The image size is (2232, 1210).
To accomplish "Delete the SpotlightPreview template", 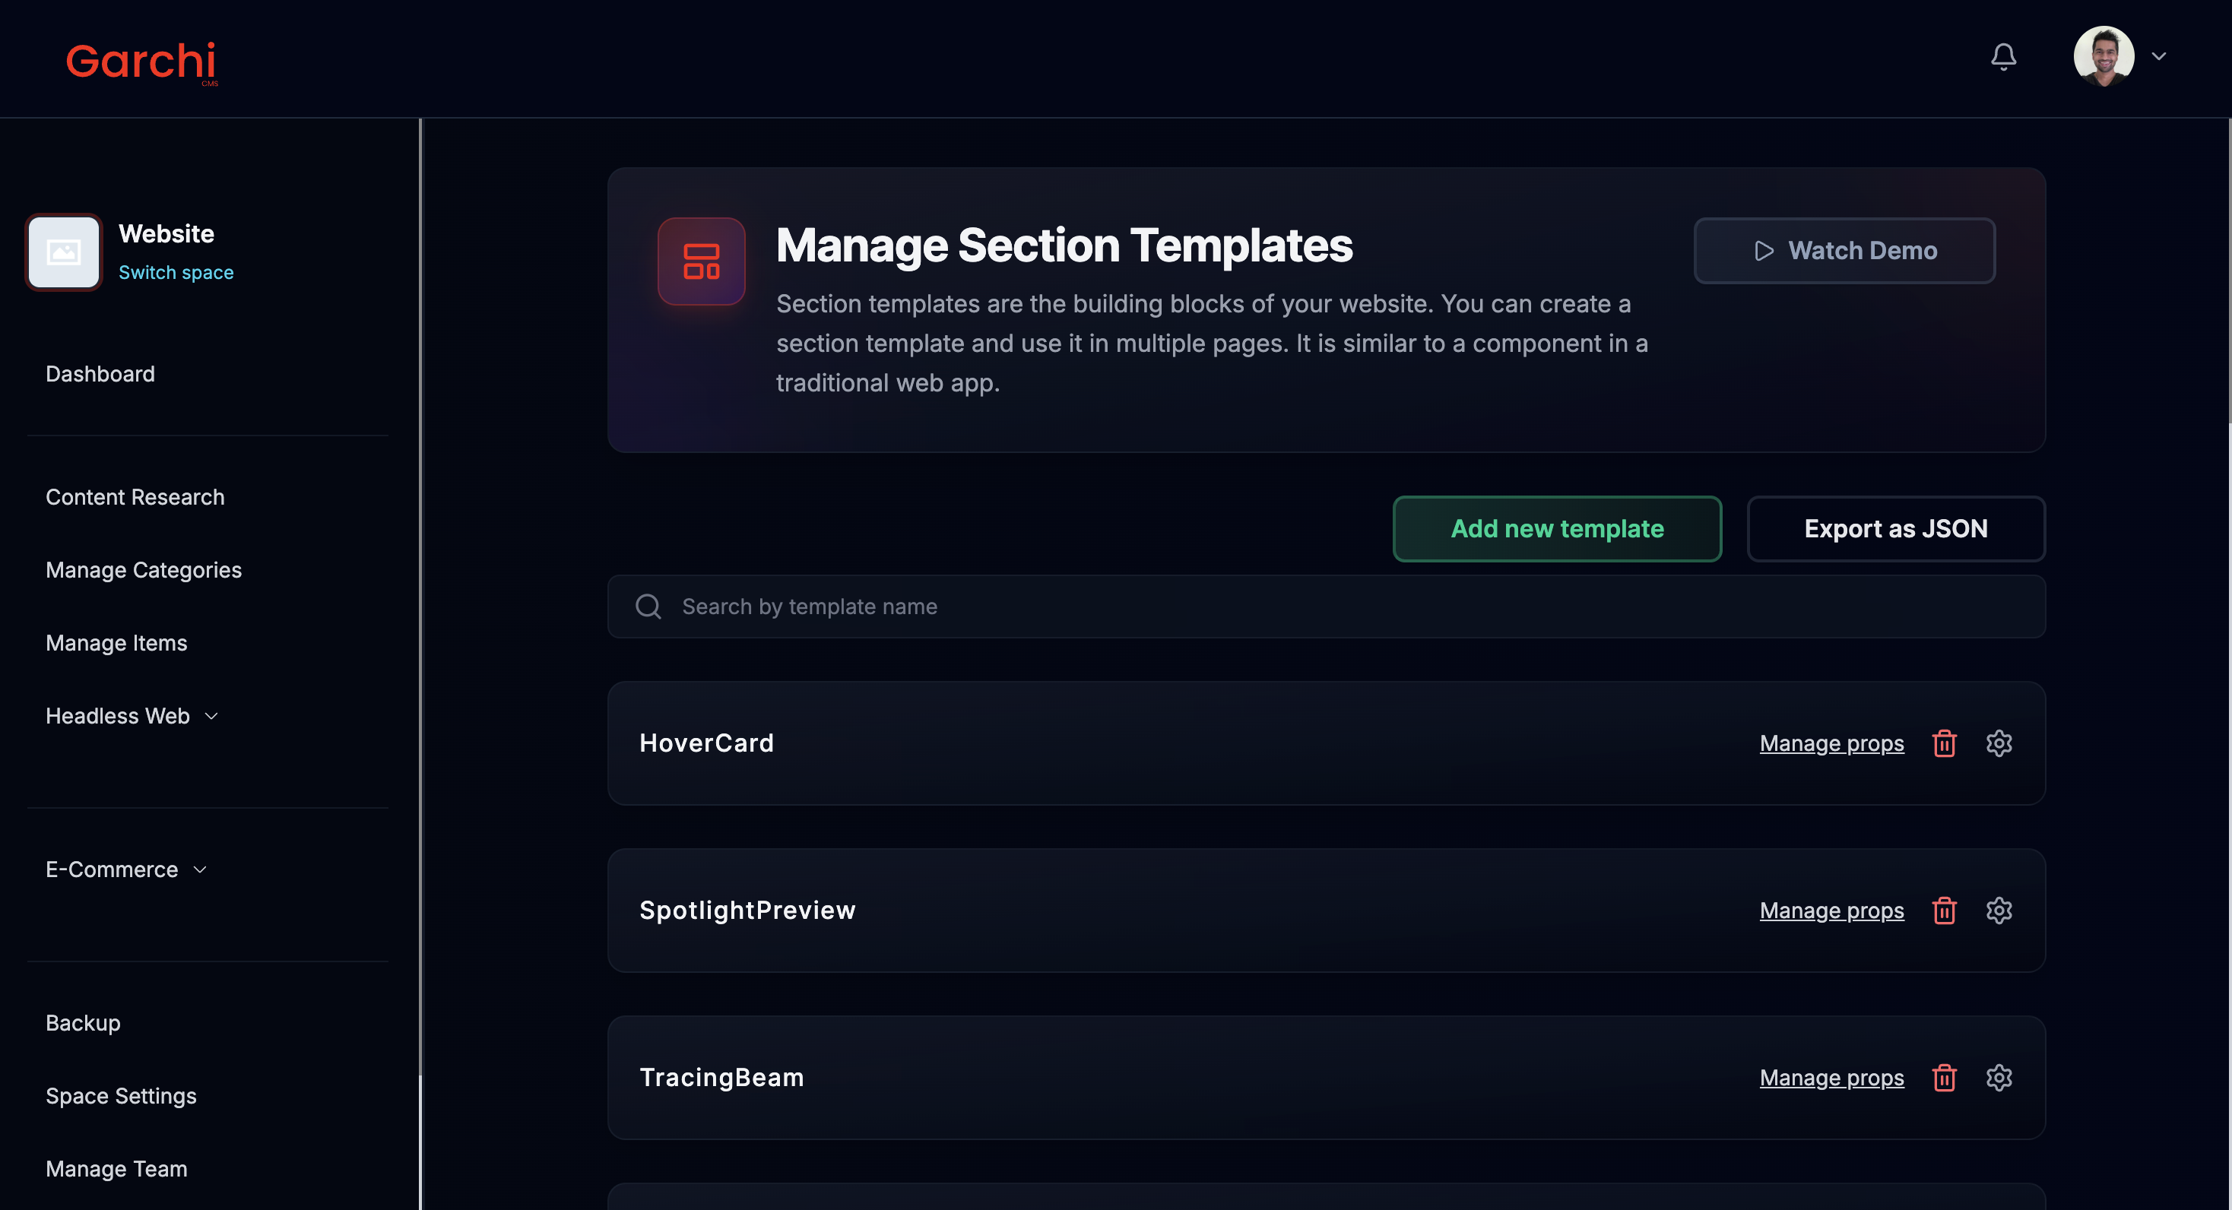I will click(1943, 911).
